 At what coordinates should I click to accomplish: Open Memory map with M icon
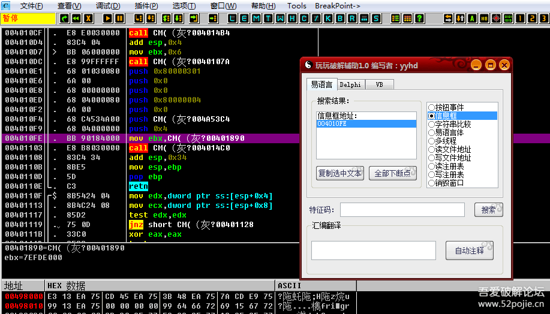pos(257,18)
